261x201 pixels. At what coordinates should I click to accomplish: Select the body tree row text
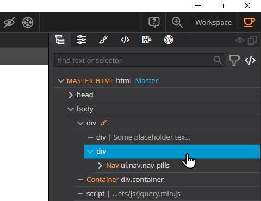tap(85, 109)
